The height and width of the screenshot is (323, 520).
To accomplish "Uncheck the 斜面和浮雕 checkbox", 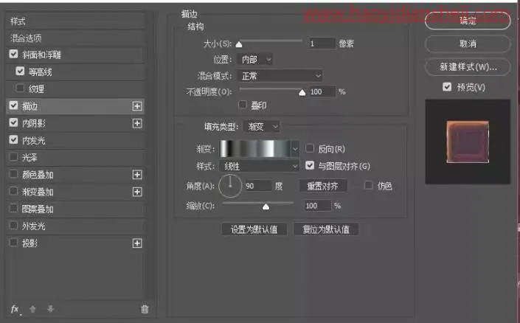I will [13, 54].
